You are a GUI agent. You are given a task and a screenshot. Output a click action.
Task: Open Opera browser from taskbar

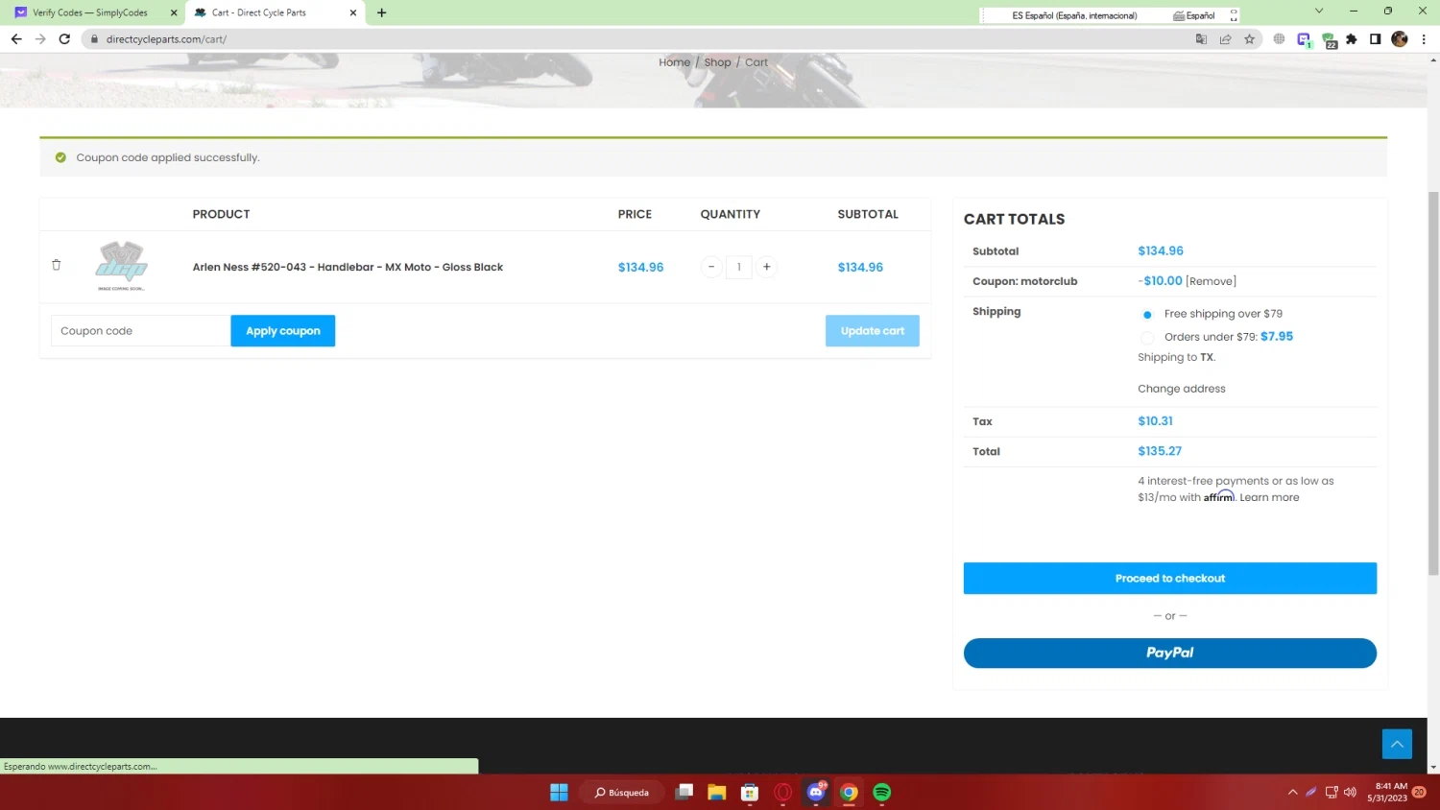coord(782,792)
